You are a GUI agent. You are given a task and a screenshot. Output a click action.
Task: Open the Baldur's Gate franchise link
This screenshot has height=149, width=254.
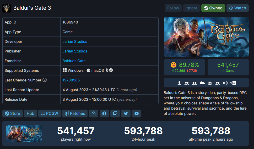[74, 61]
